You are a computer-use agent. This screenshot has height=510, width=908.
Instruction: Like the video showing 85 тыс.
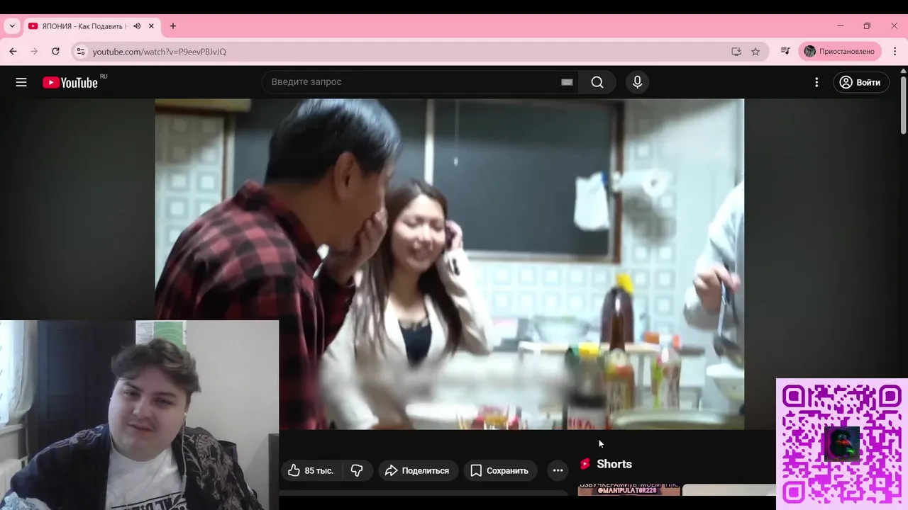click(311, 470)
